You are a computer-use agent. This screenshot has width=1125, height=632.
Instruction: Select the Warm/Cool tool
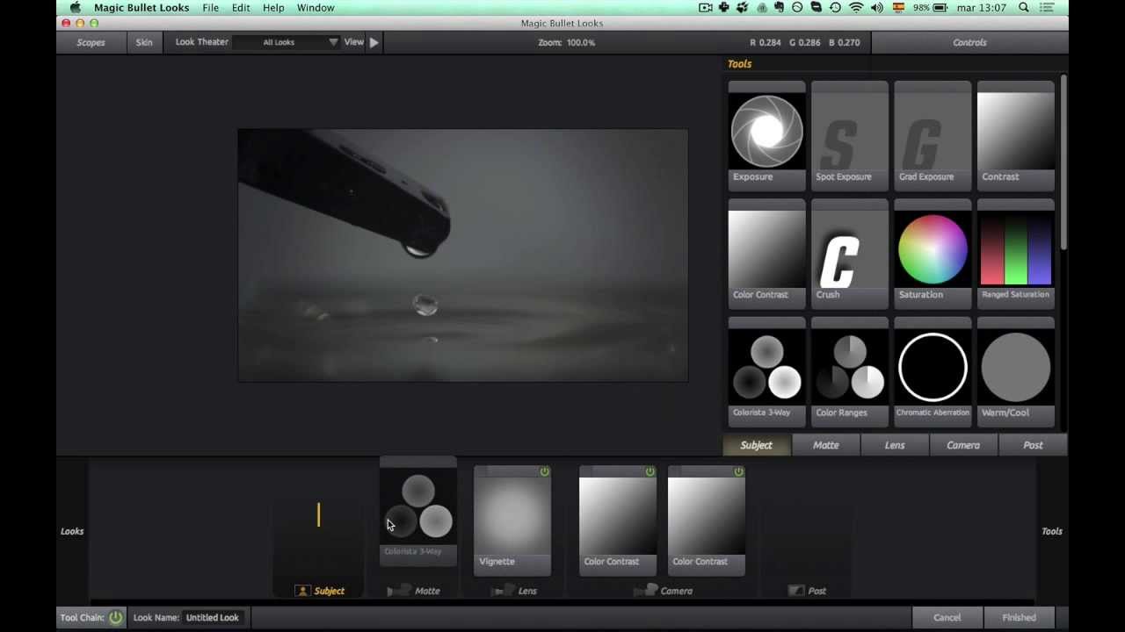(1015, 372)
